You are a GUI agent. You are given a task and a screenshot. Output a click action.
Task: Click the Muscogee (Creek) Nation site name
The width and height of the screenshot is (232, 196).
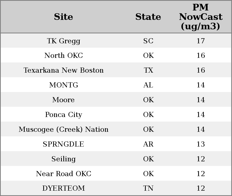point(64,129)
